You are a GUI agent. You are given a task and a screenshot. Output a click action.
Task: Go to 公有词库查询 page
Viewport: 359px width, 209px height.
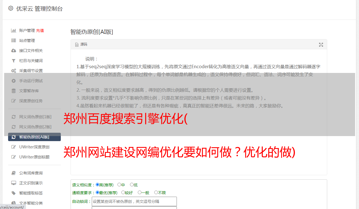point(31,173)
